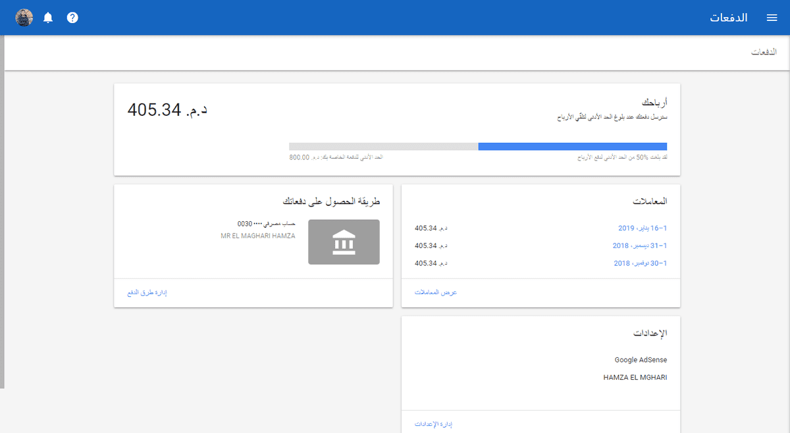This screenshot has height=433, width=790.
Task: Click the المعاملات card heading
Action: [649, 201]
